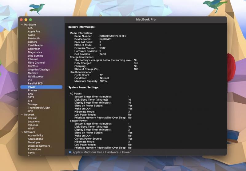The width and height of the screenshot is (246, 171).
Task: Click the device name bq20z451
Action: 105,39
